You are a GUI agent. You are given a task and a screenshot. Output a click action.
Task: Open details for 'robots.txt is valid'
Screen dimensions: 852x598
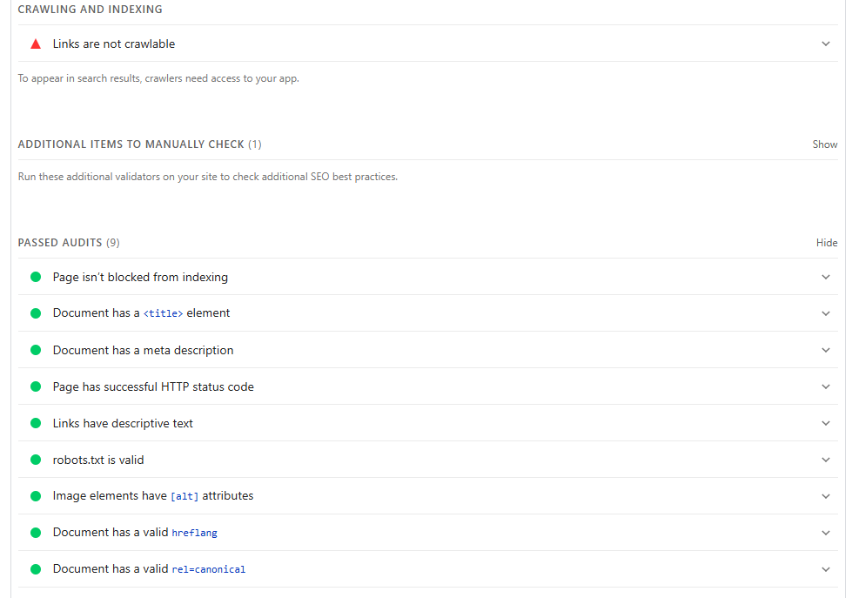[825, 459]
